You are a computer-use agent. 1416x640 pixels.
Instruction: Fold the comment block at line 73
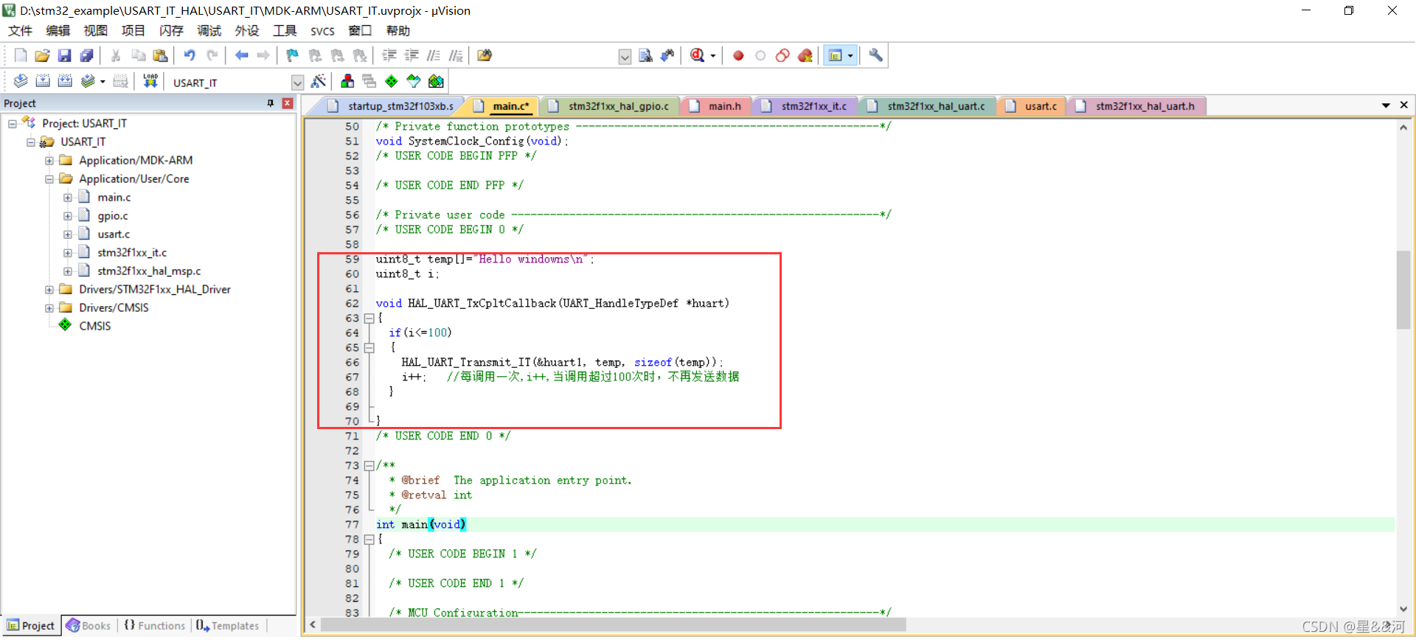(x=369, y=465)
